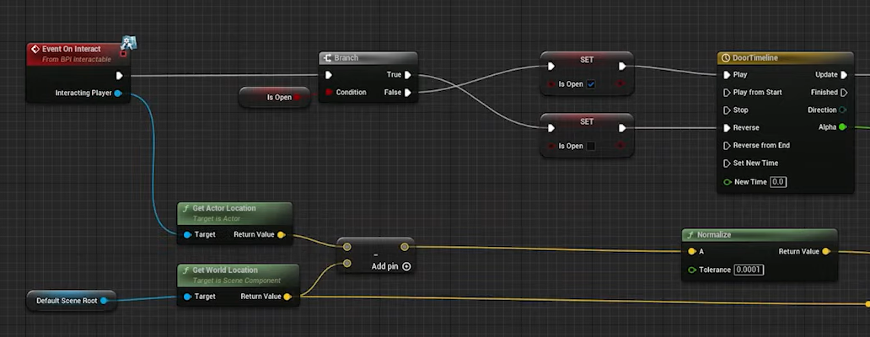Screen dimensions: 870x337
Task: Click the DoorTimeline Finished output pin
Action: click(x=844, y=93)
